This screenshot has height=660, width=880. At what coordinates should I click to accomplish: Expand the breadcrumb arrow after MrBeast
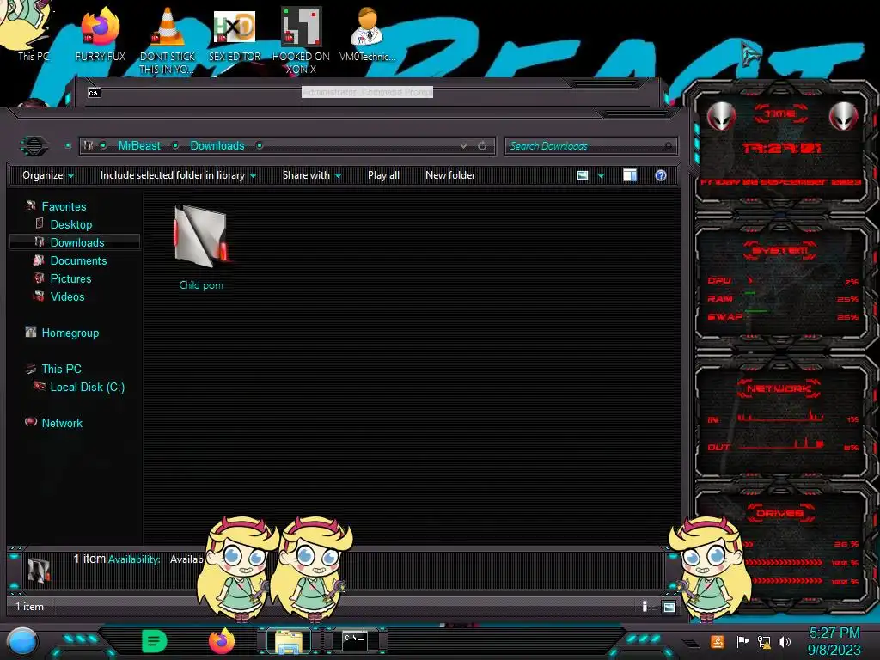[175, 146]
